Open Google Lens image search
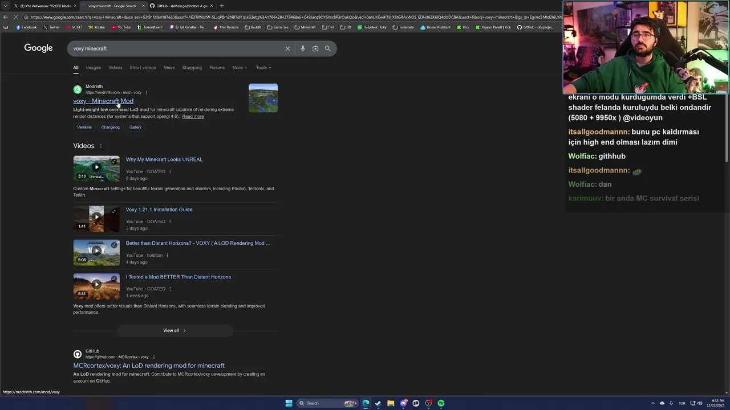This screenshot has height=410, width=730. click(315, 48)
